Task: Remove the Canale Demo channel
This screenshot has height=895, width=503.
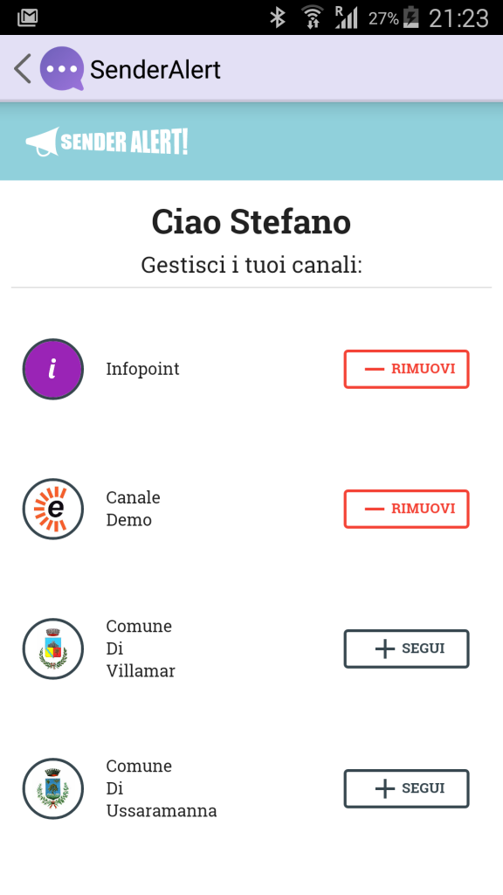Action: point(406,509)
